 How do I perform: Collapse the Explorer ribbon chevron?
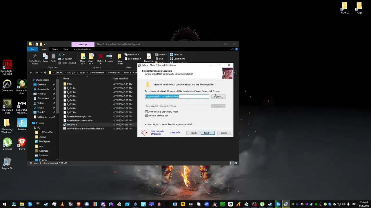[x=232, y=49]
